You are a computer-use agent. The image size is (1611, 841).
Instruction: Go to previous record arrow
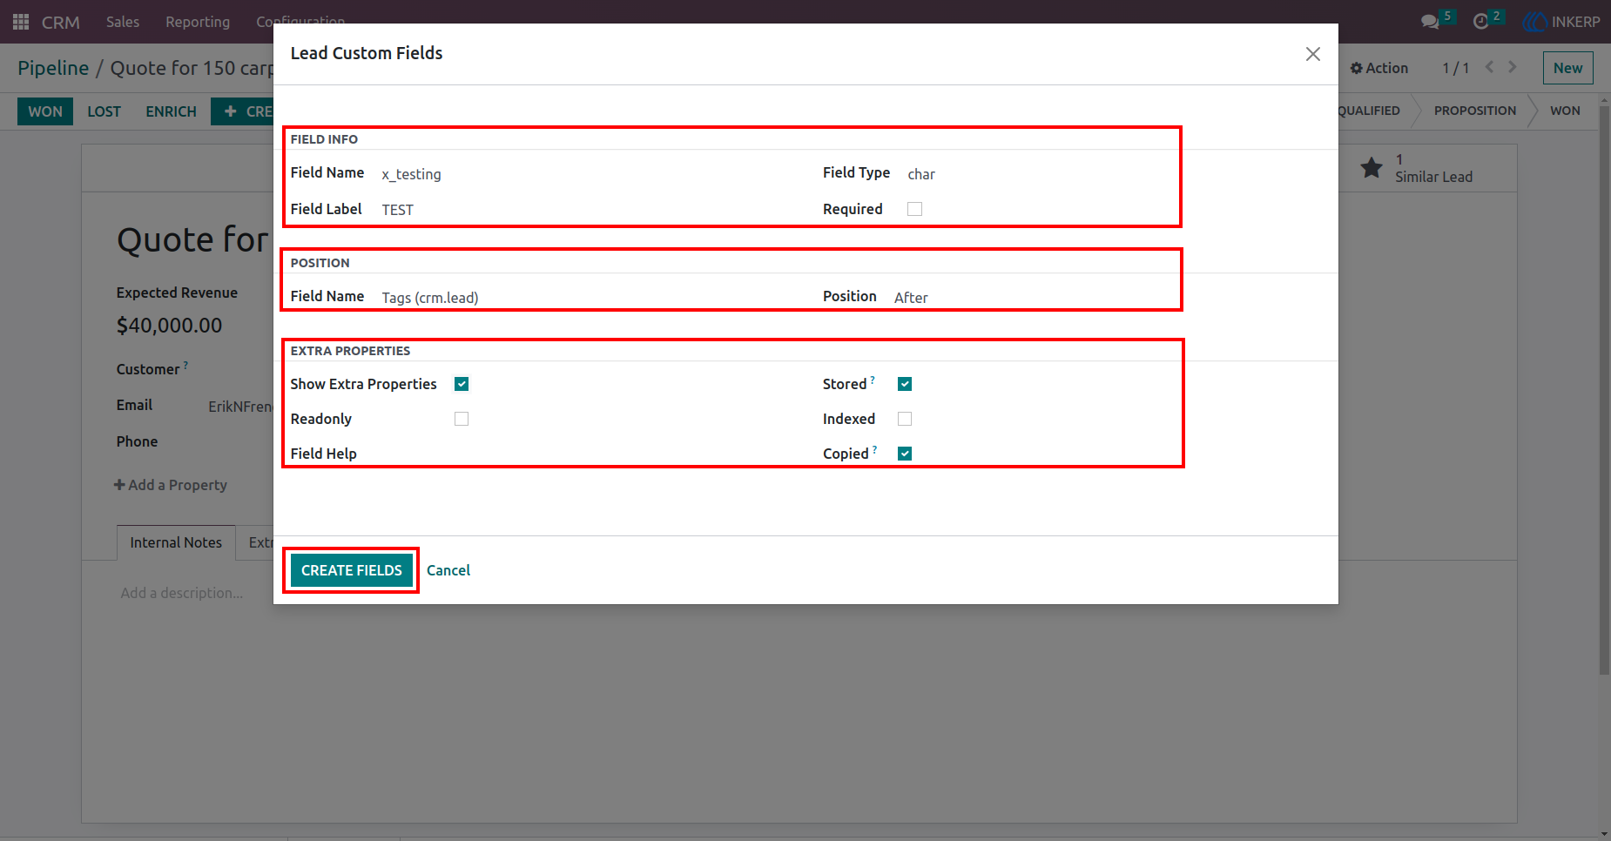point(1490,67)
